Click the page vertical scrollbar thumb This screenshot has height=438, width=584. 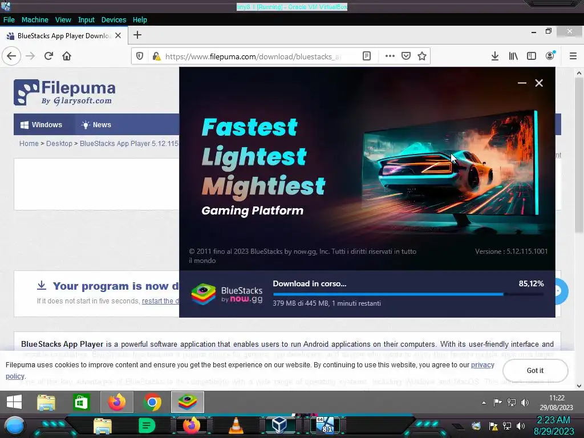579,155
